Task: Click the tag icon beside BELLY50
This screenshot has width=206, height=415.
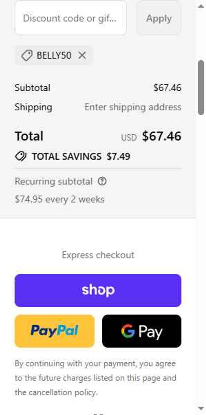Action: pos(26,55)
